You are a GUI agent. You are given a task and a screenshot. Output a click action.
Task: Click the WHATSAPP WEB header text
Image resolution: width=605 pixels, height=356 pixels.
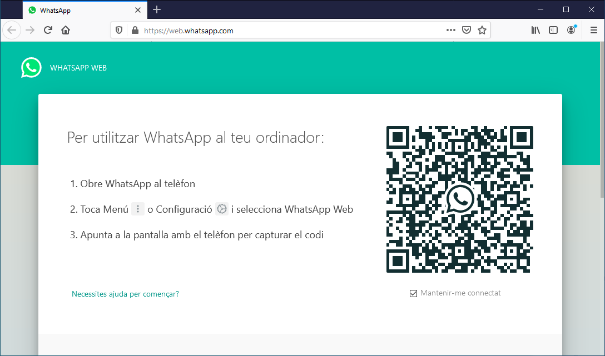(x=78, y=68)
